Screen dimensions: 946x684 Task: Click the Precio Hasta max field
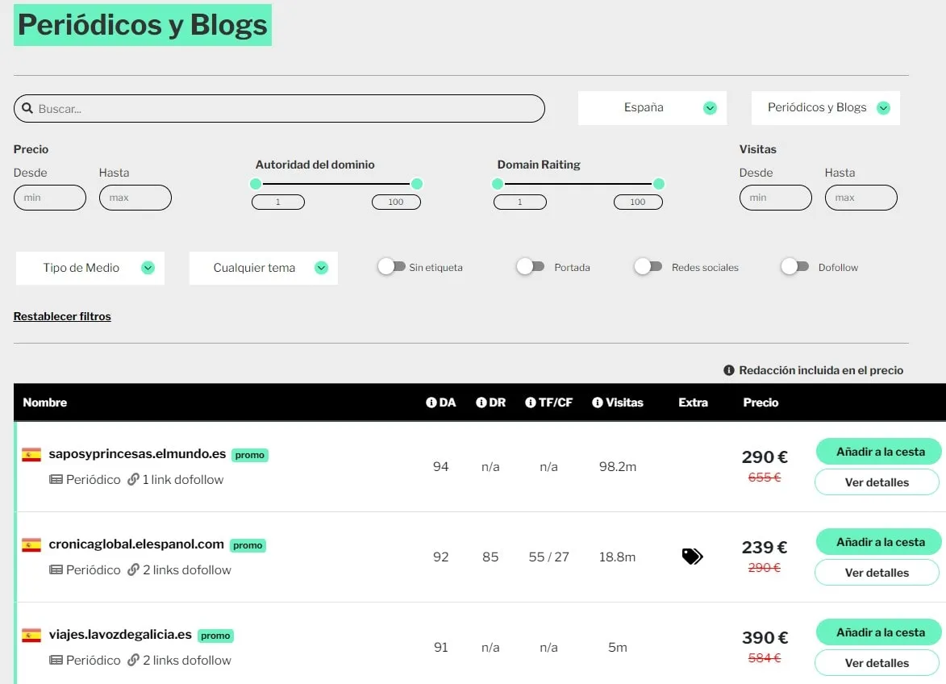(x=135, y=198)
